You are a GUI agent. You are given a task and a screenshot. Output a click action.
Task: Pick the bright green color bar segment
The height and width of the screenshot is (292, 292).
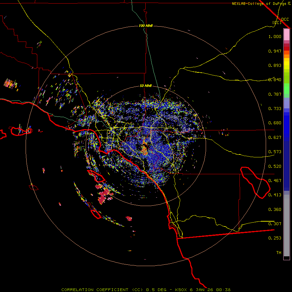286,89
